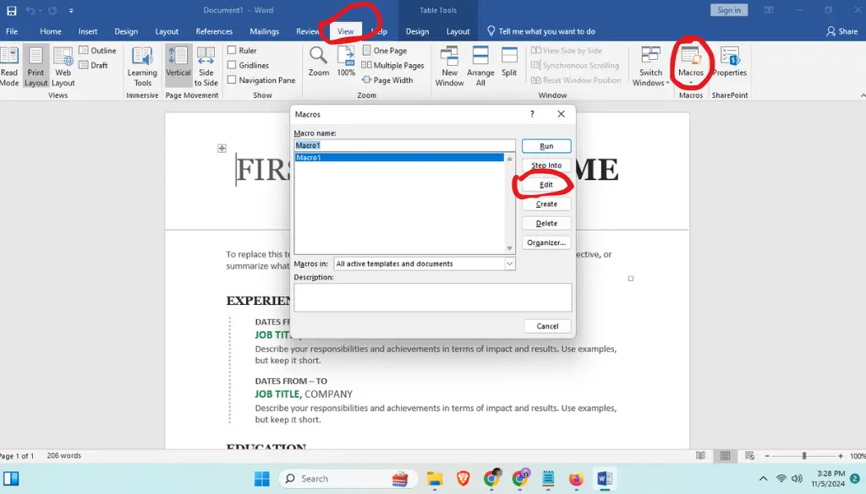Select One Page zoom
The height and width of the screenshot is (494, 866).
pos(385,50)
